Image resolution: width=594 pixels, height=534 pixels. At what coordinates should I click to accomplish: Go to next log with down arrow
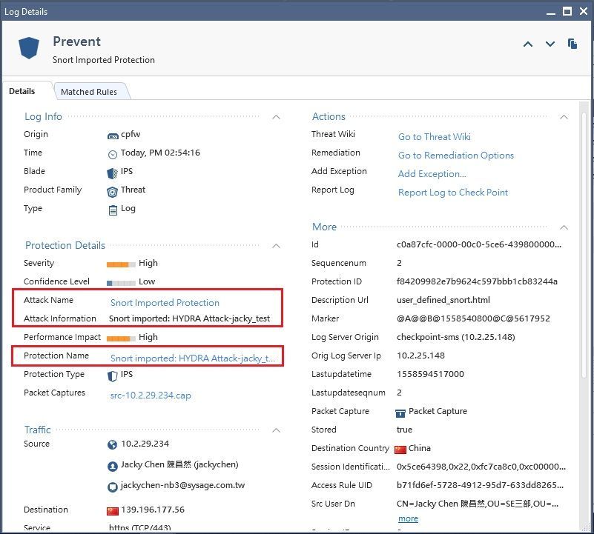pos(550,44)
